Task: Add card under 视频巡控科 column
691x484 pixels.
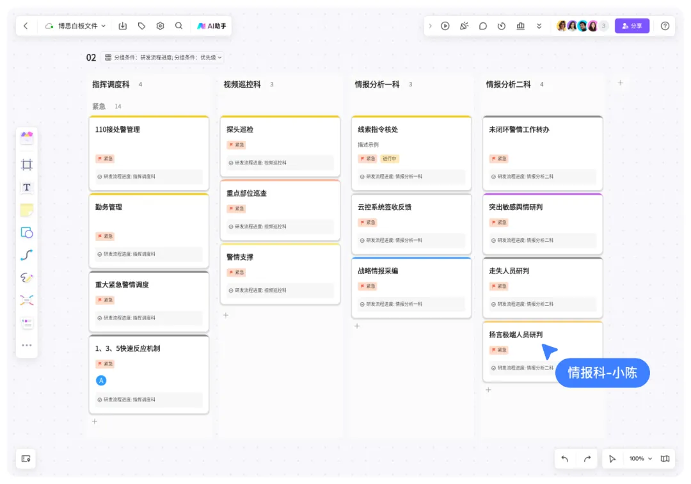Action: (x=226, y=315)
